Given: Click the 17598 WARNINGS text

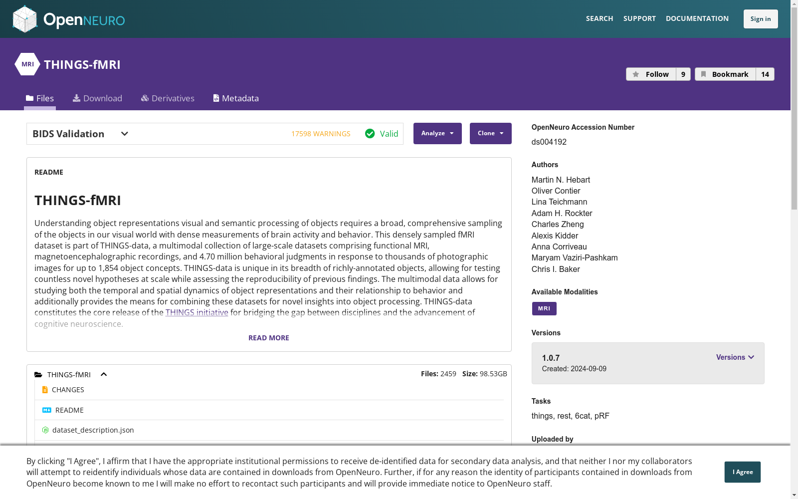Looking at the screenshot, I should tap(321, 134).
